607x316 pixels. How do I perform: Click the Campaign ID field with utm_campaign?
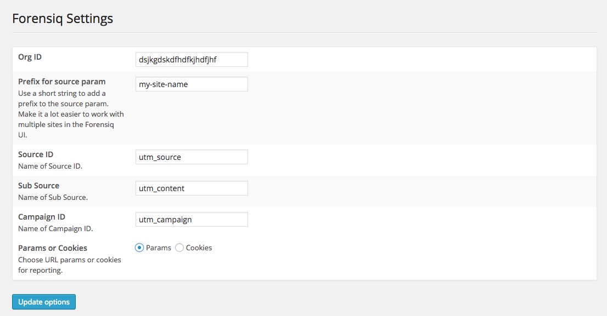coord(192,220)
